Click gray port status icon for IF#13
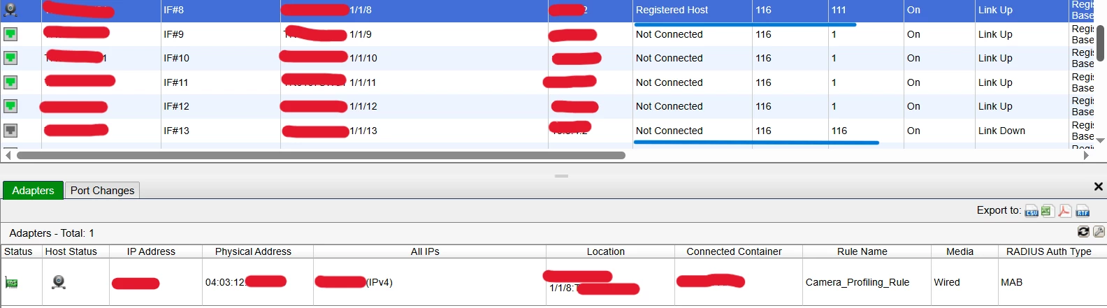Viewport: 1107px width, 308px height. (x=10, y=131)
